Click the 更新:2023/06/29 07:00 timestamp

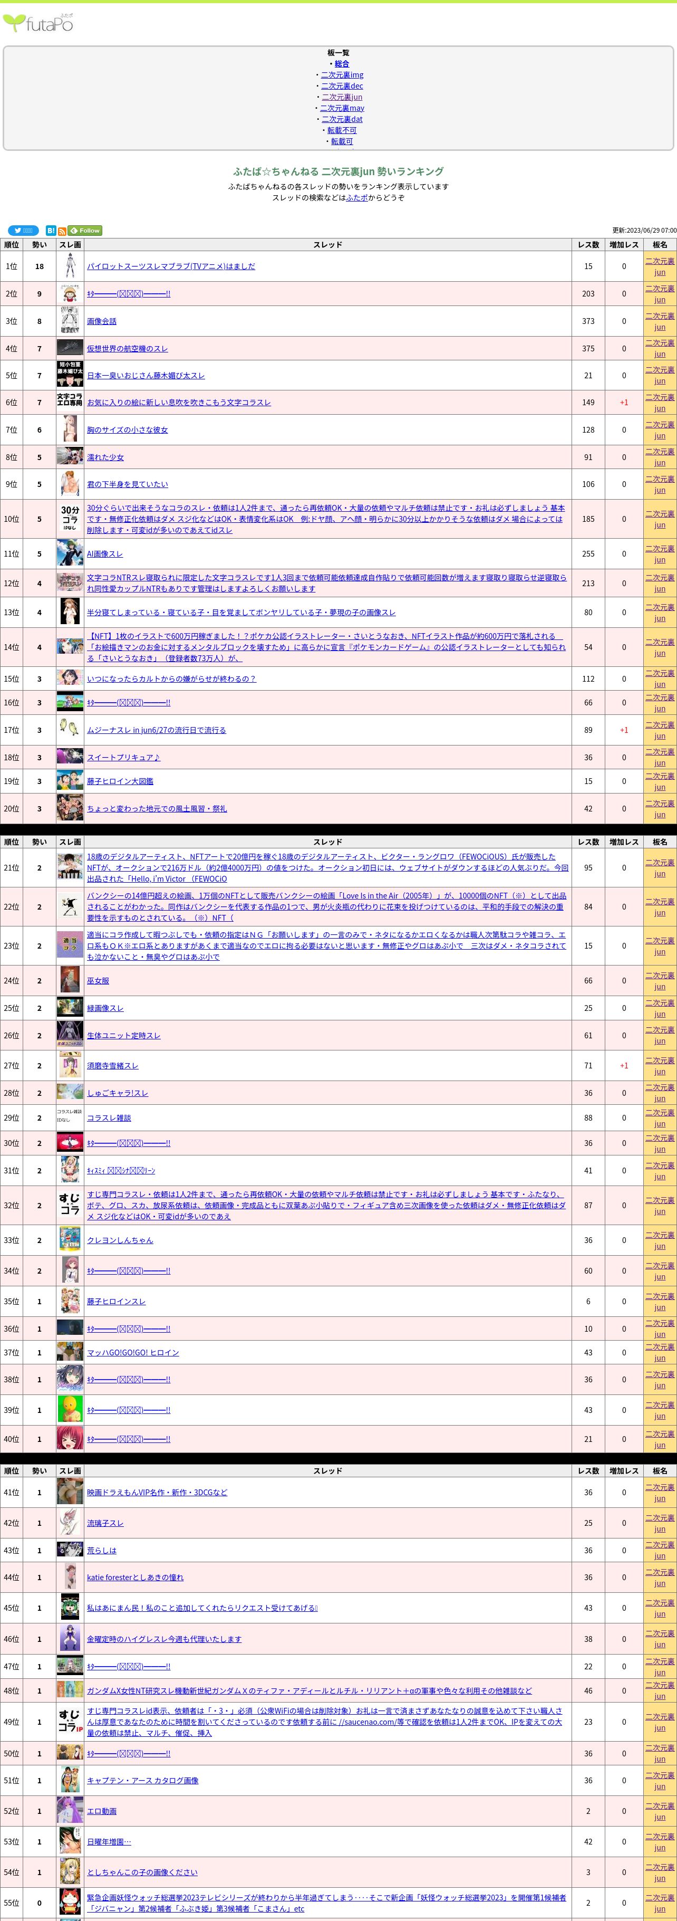644,231
